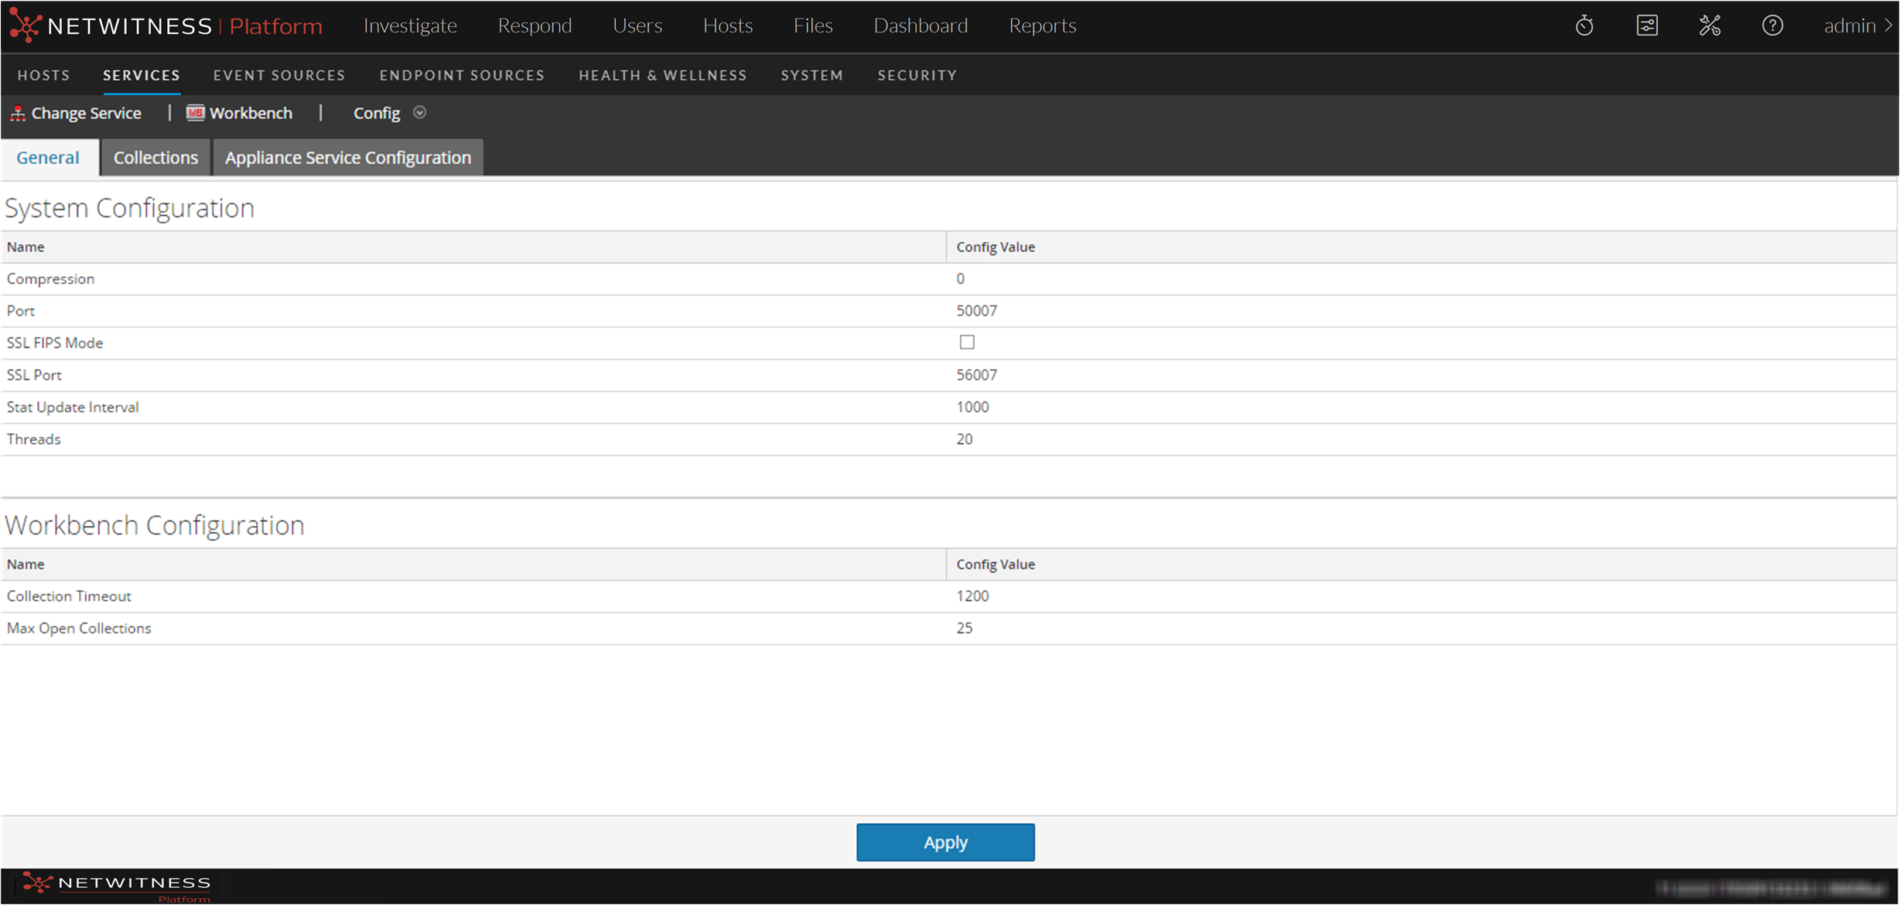Open the jobs timer icon
This screenshot has width=1900, height=905.
(1584, 26)
